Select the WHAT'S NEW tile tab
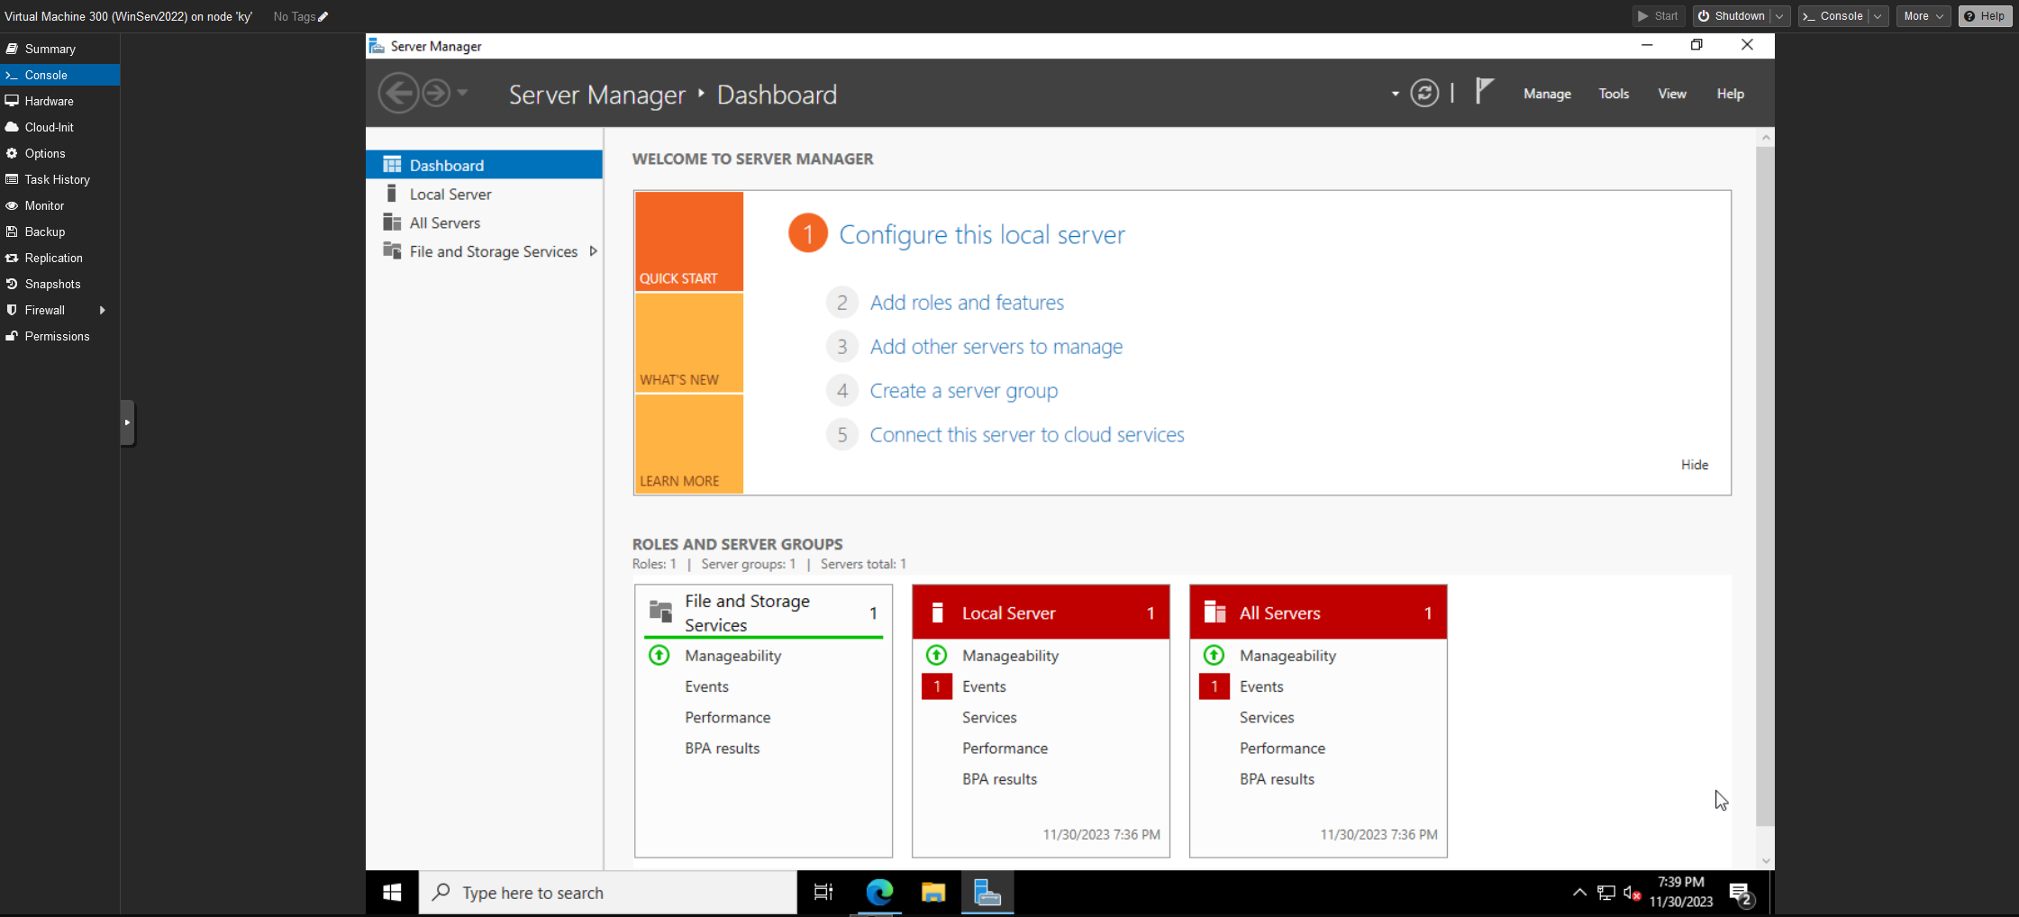 [689, 343]
